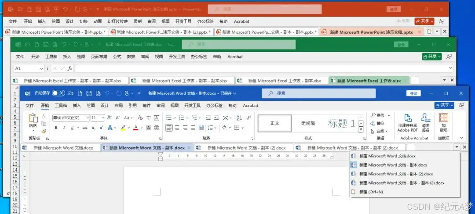Click the Enclose Characters circle icon

157,128
